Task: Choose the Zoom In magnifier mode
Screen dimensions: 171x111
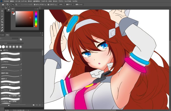Action: click(13, 5)
